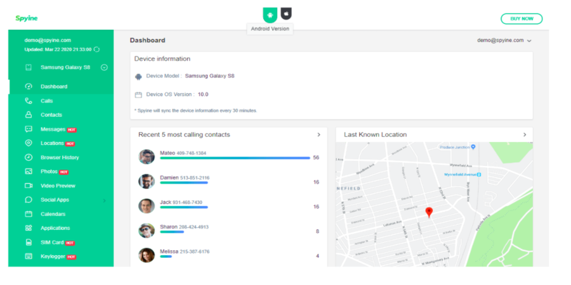The width and height of the screenshot is (571, 285).
Task: Click the Produce Junction map marker
Action: 473,147
